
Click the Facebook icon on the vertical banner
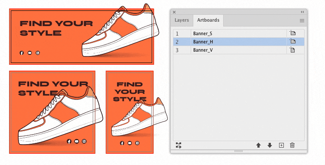(x=122, y=143)
